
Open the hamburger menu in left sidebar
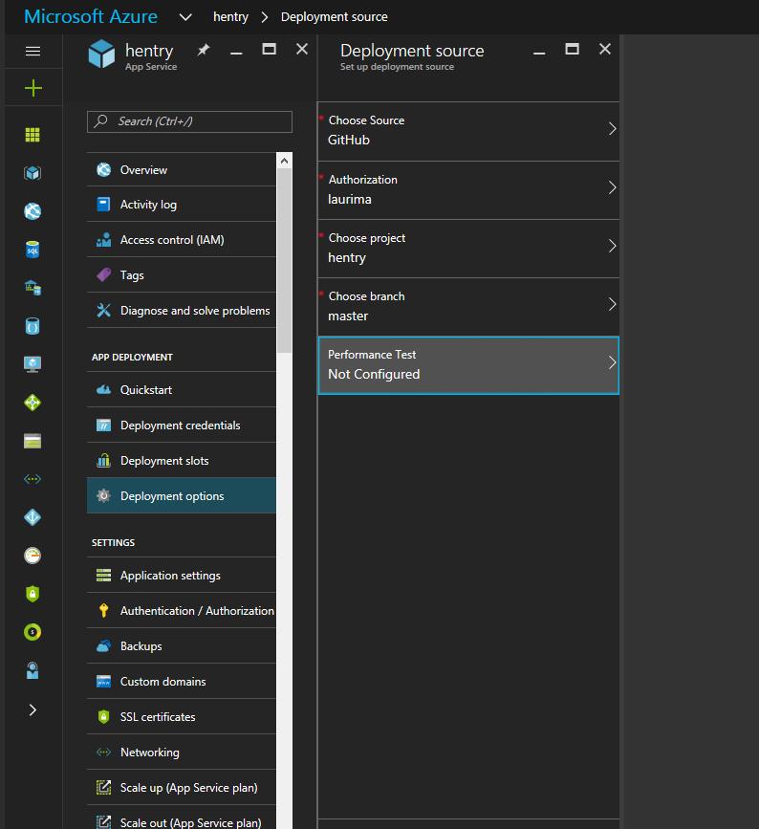(33, 52)
